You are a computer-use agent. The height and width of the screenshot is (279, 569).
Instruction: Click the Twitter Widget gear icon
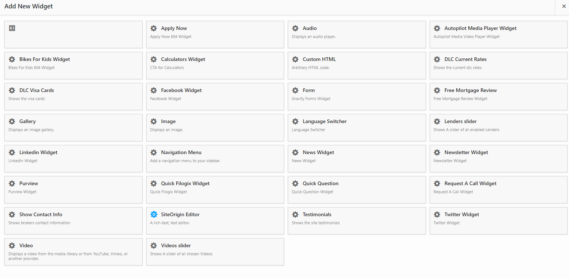(437, 214)
